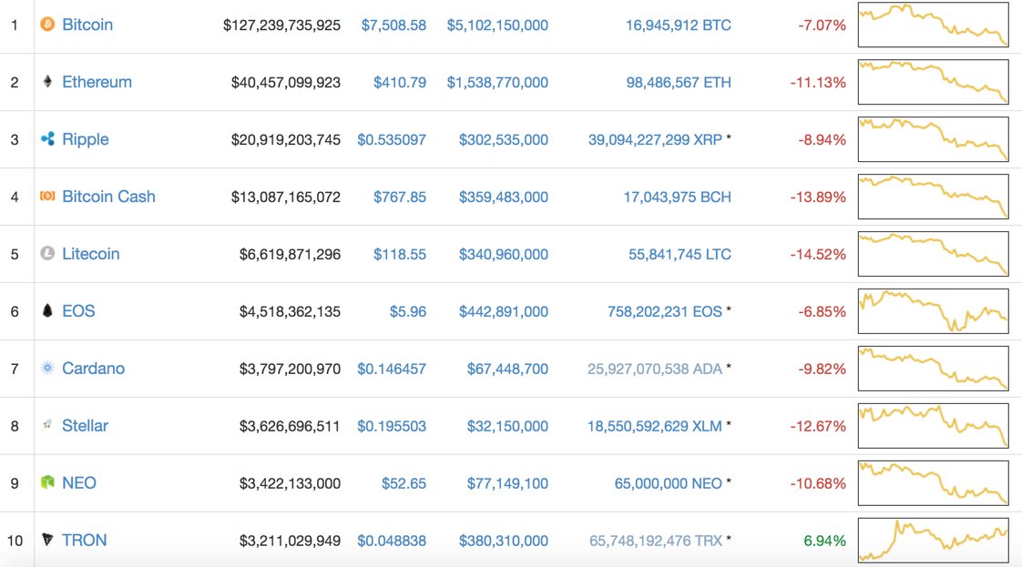Open Ethereum volume $1,538,770,000

497,83
